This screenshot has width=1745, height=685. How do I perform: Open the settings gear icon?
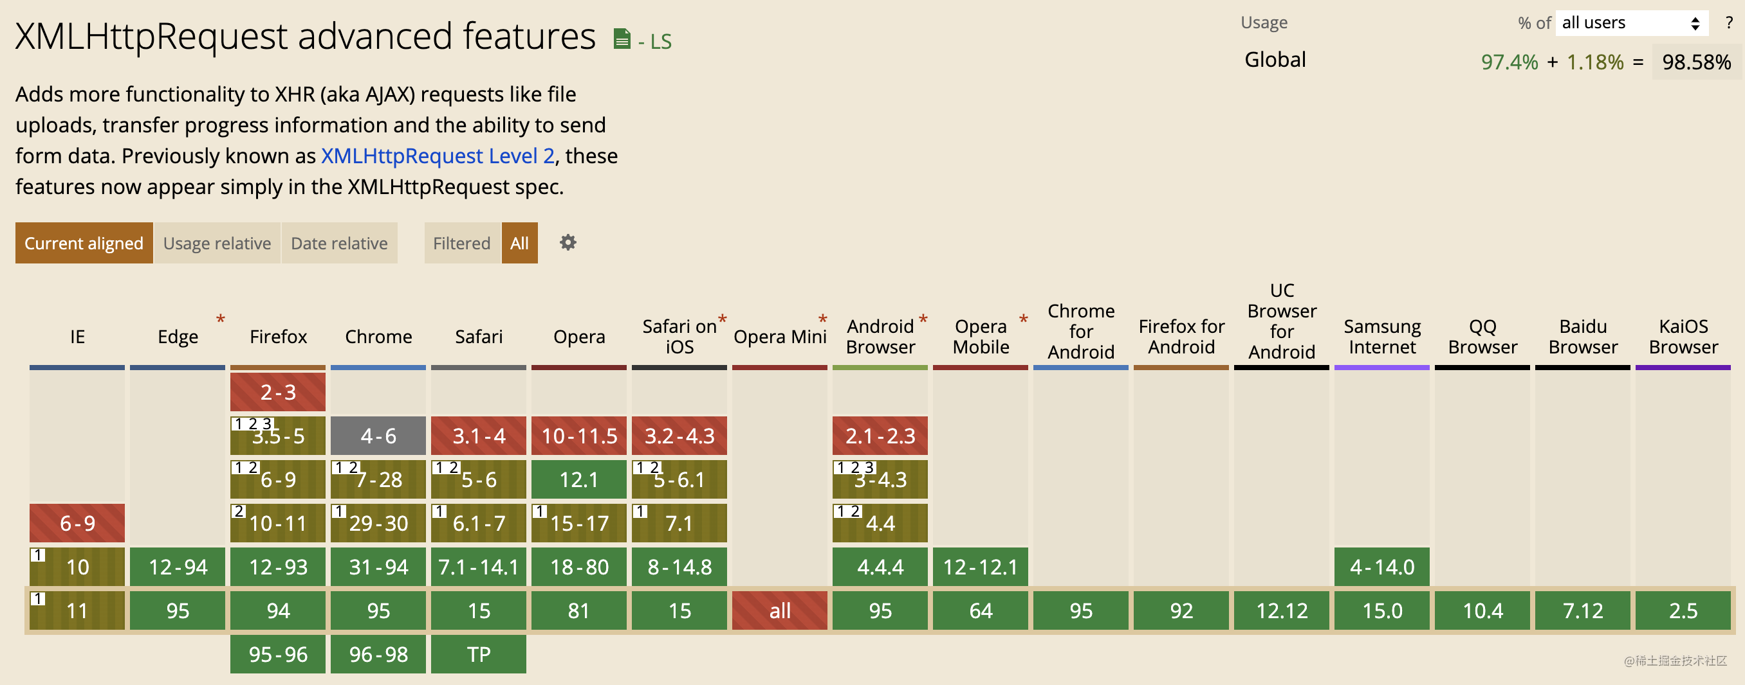point(568,243)
